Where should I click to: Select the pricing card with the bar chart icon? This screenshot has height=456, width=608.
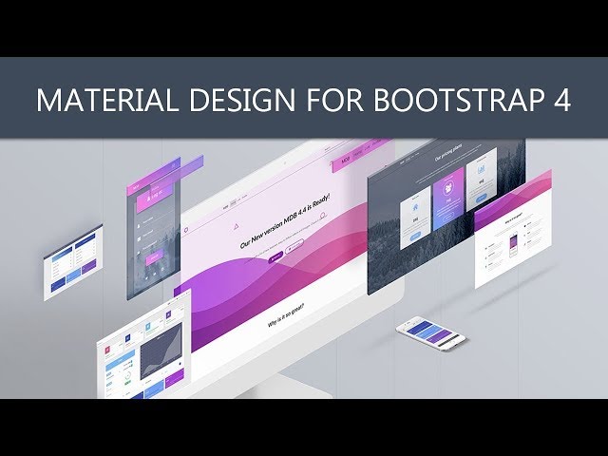[482, 180]
